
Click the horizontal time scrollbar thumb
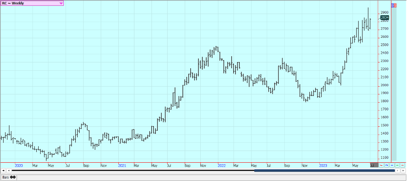pos(325,170)
